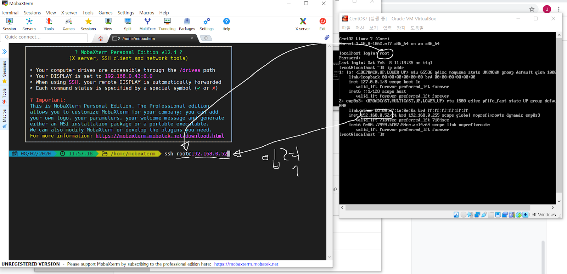This screenshot has width=567, height=274.
Task: Open the VirtualBox 보기 menu
Action: point(374,28)
